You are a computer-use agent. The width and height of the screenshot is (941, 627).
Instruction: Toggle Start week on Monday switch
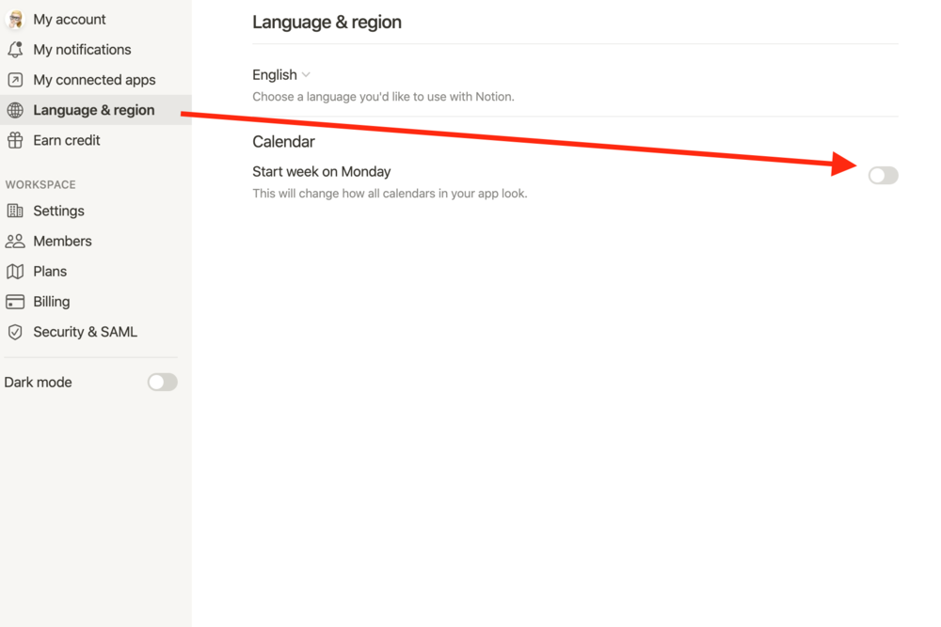(x=883, y=176)
